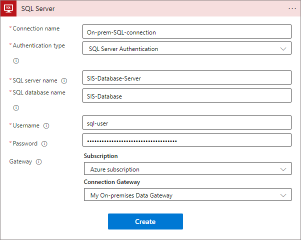
Task: Show info for Authentication type
Action: [16, 61]
